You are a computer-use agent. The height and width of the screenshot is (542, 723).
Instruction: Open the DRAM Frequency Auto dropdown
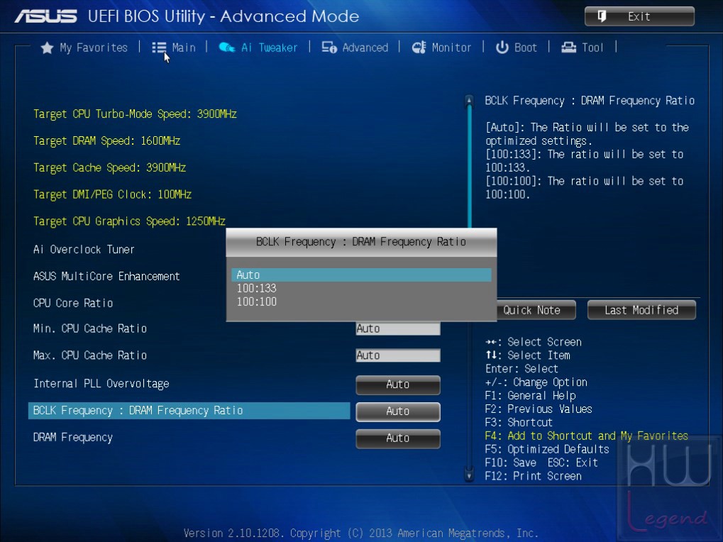coord(398,438)
